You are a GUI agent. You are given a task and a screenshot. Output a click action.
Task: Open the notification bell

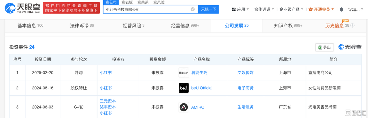point(341,9)
